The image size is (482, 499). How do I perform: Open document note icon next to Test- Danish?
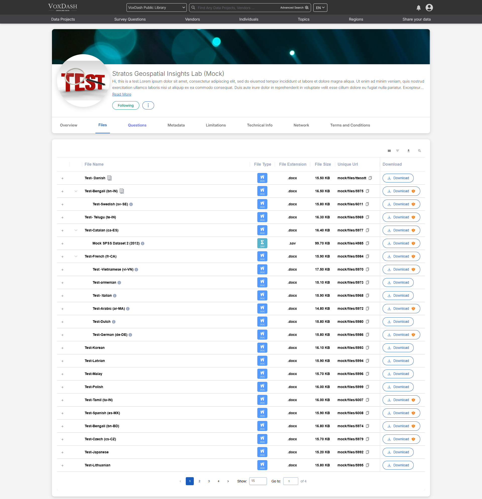pyautogui.click(x=109, y=178)
